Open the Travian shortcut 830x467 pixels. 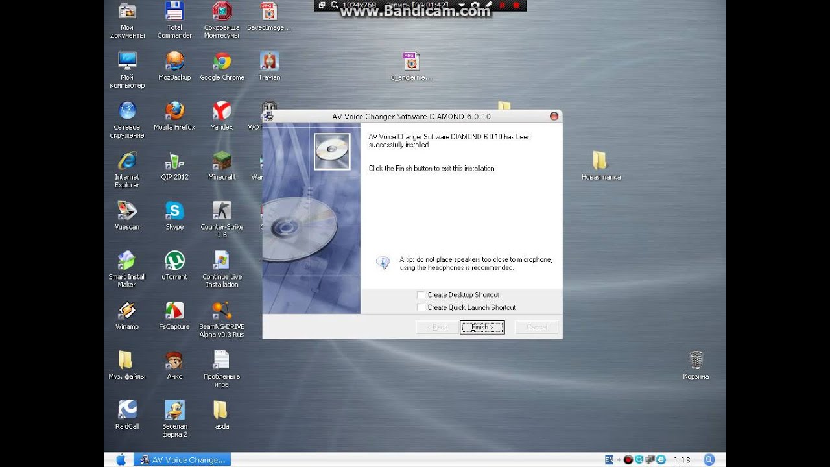pos(269,66)
